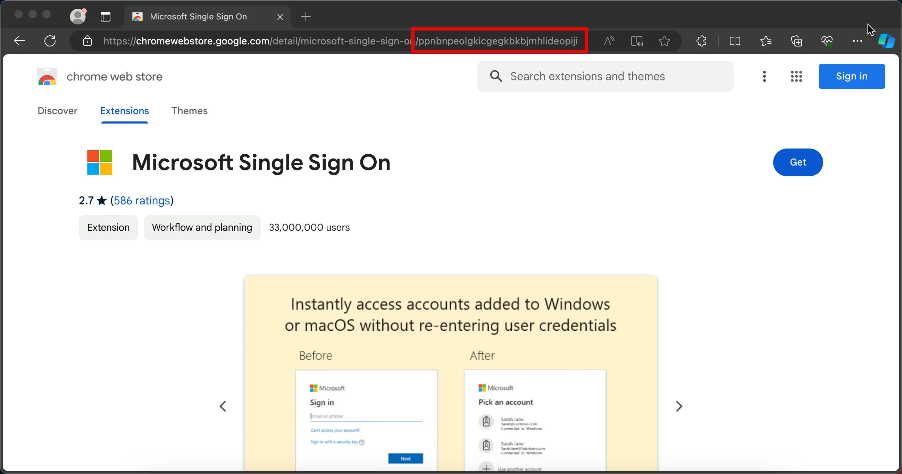
Task: Click the Microsoft logo extension icon
Action: 99,162
